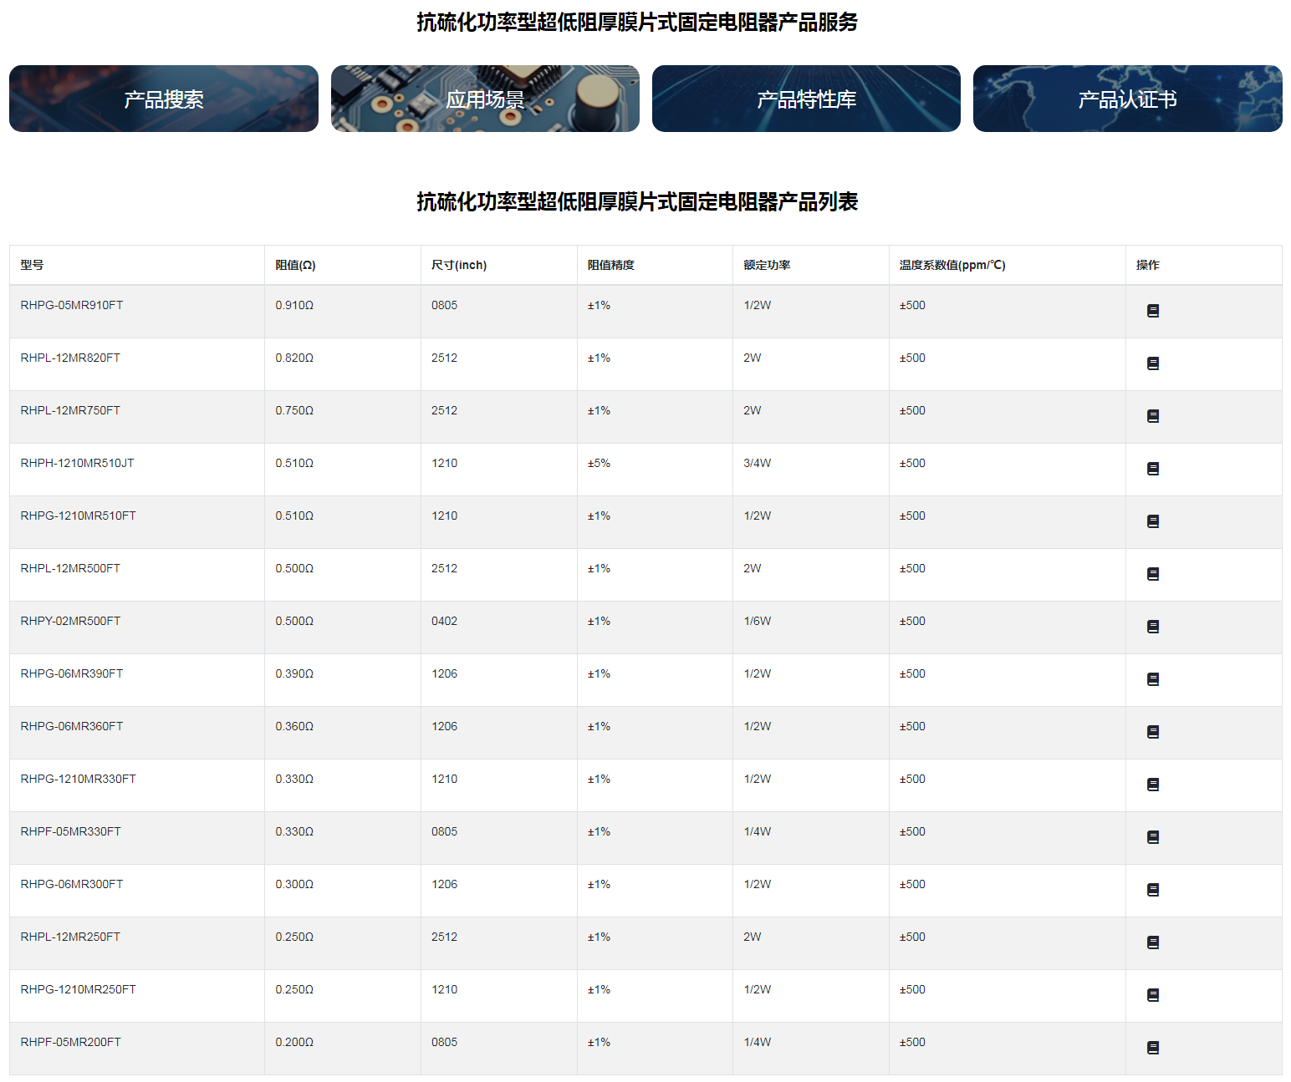Click the action icon for RHPG-1210MR330FT
Viewport: 1291px width, 1082px height.
click(x=1152, y=785)
